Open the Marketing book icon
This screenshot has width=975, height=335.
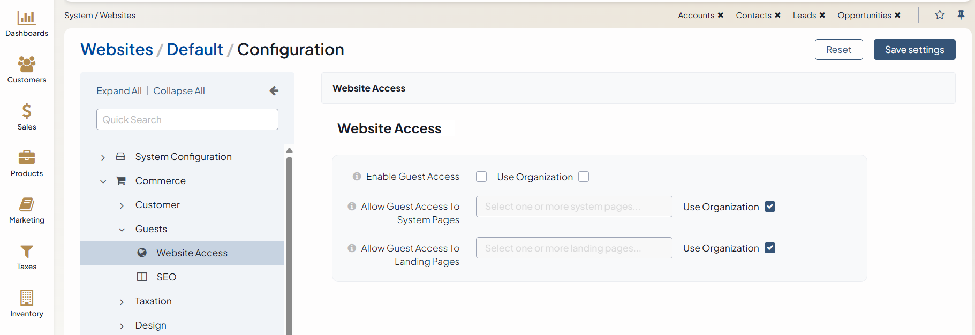(26, 204)
